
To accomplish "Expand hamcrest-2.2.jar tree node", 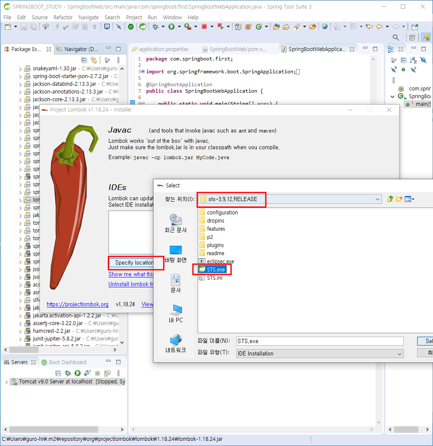I will click(x=20, y=331).
